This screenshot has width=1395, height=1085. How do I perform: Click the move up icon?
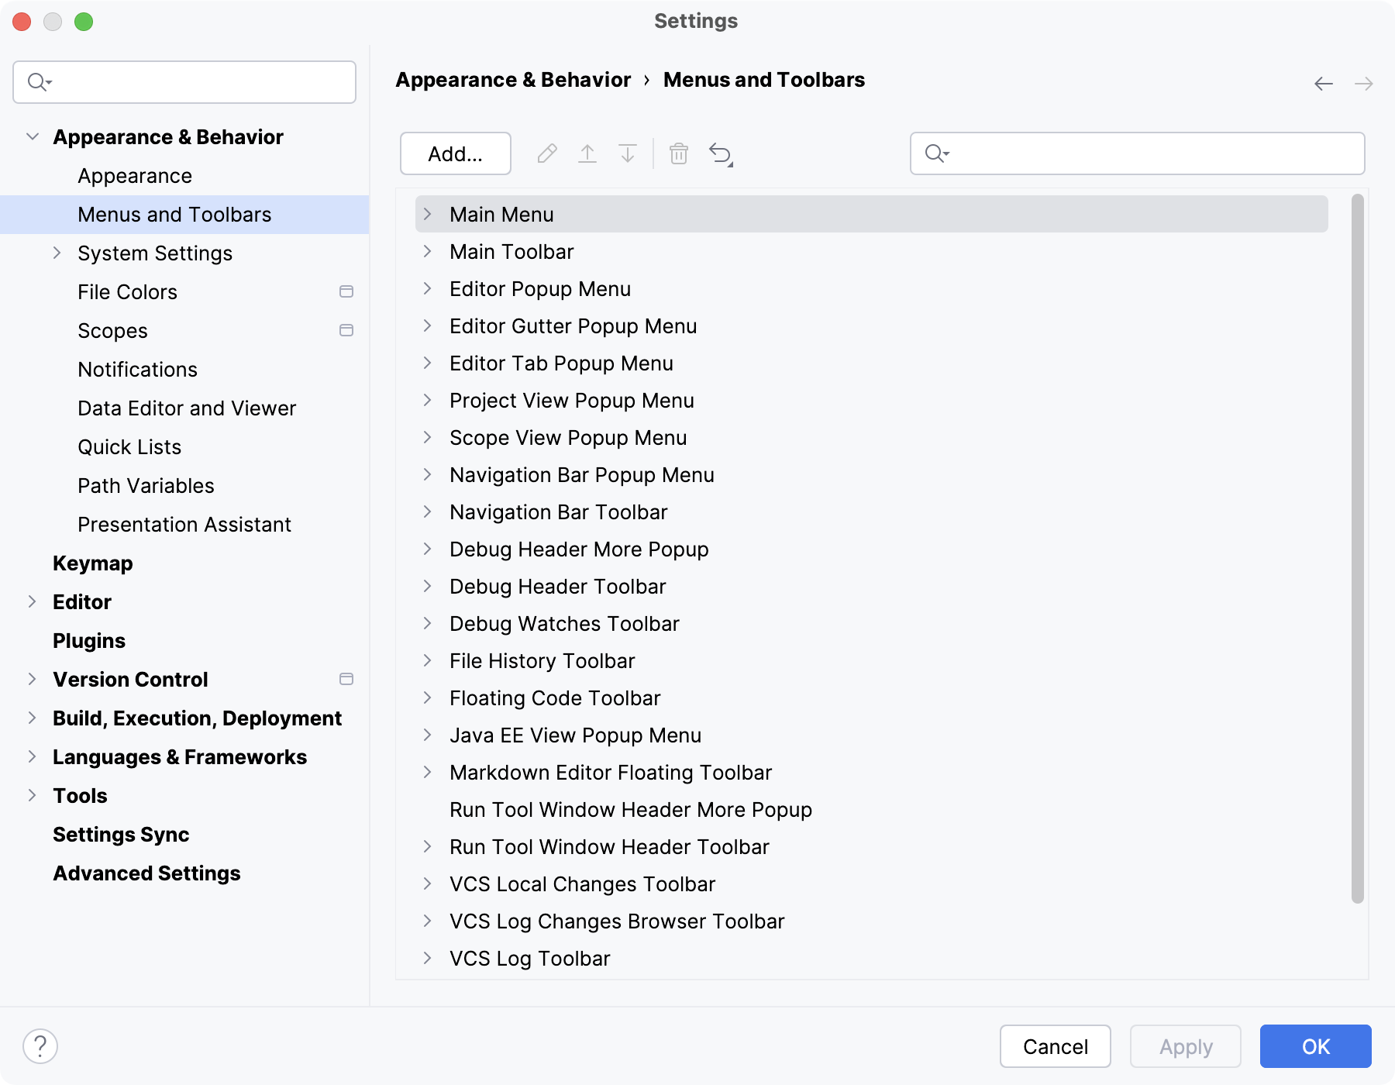click(588, 153)
